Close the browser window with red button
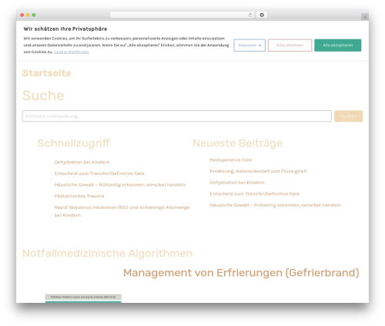Screen dimensions: 385x326 (x=22, y=15)
